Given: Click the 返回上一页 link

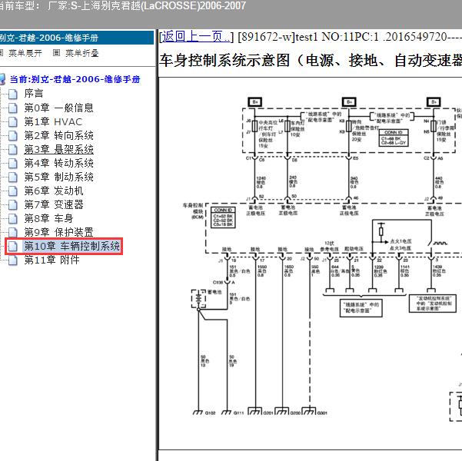Looking at the screenshot, I should (196, 37).
